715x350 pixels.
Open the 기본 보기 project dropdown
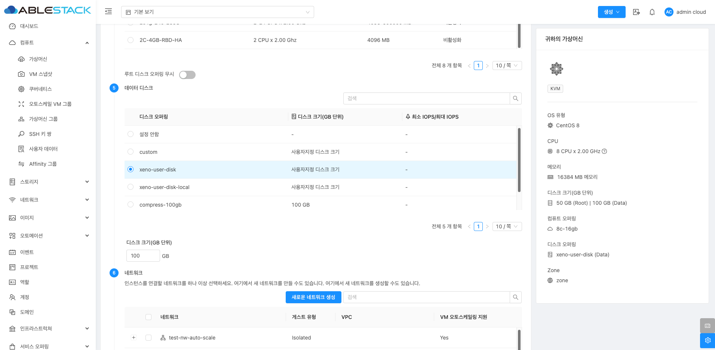tap(217, 12)
